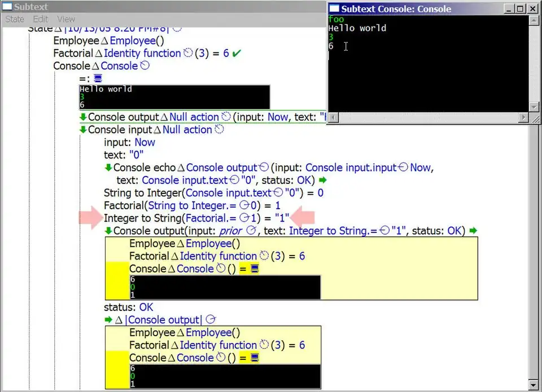The height and width of the screenshot is (392, 542).
Task: Toggle the Console output expansion arrow
Action: 84,117
